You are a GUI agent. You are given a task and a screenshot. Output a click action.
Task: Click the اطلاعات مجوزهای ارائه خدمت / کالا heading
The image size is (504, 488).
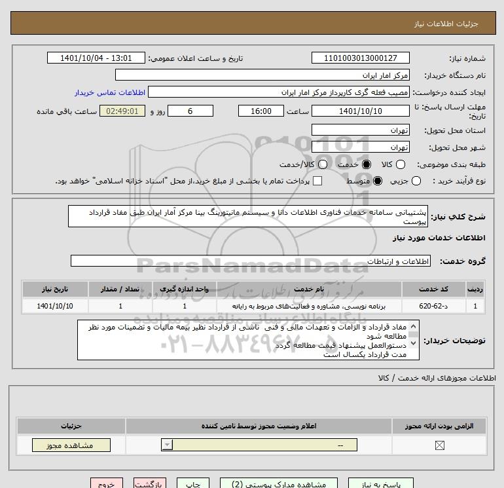coord(437,378)
